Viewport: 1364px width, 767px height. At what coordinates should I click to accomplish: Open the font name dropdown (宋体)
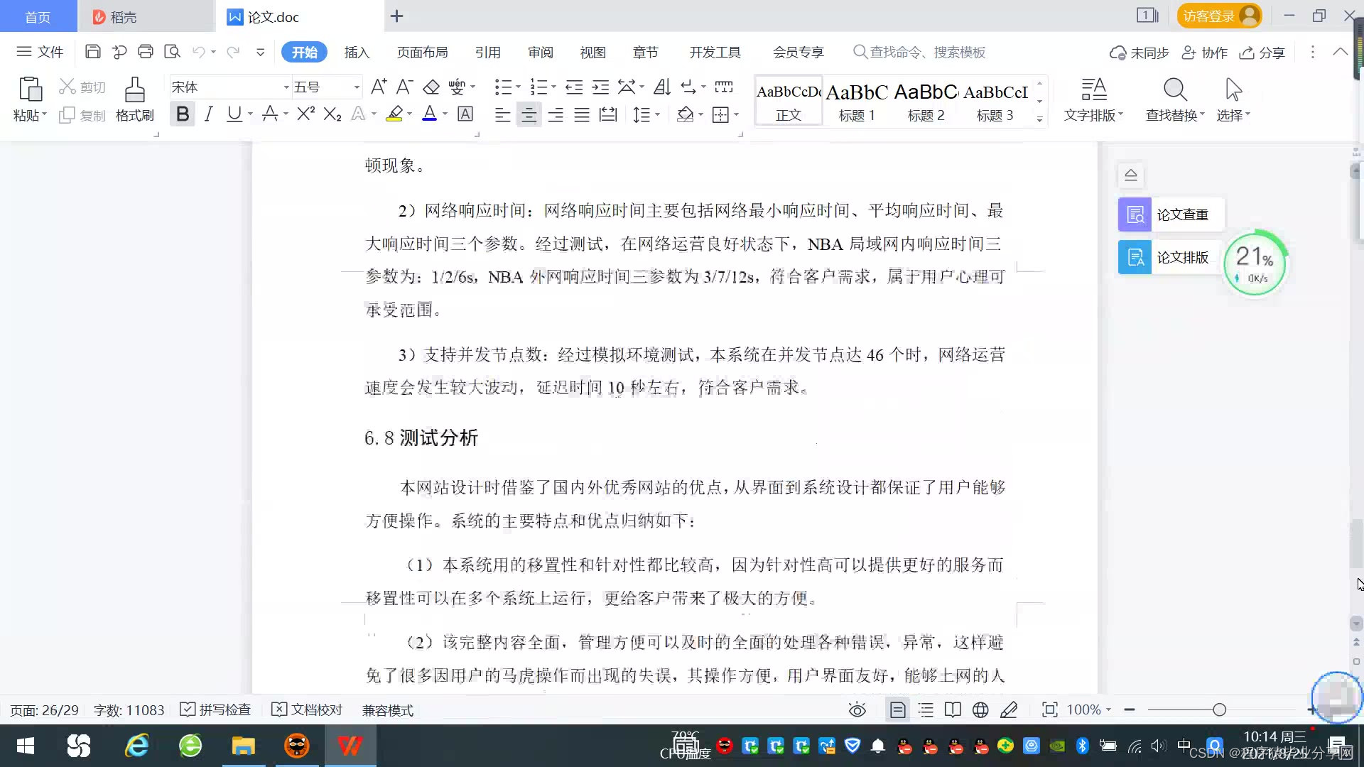286,87
